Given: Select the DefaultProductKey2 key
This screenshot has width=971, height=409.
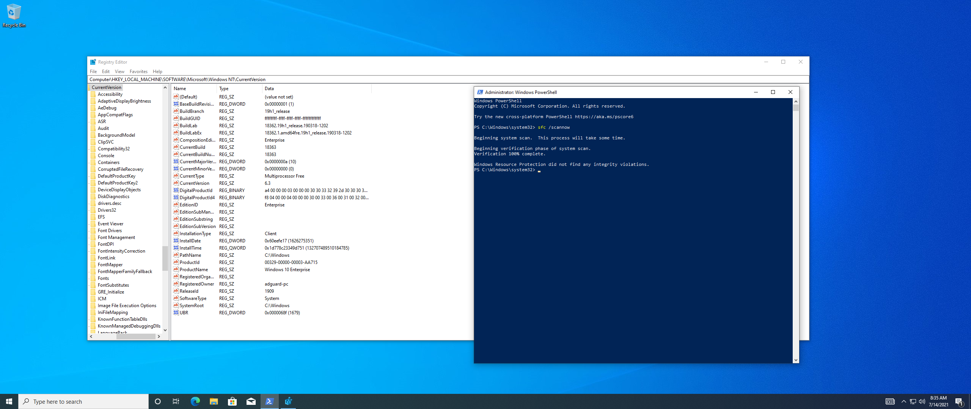Looking at the screenshot, I should 118,183.
